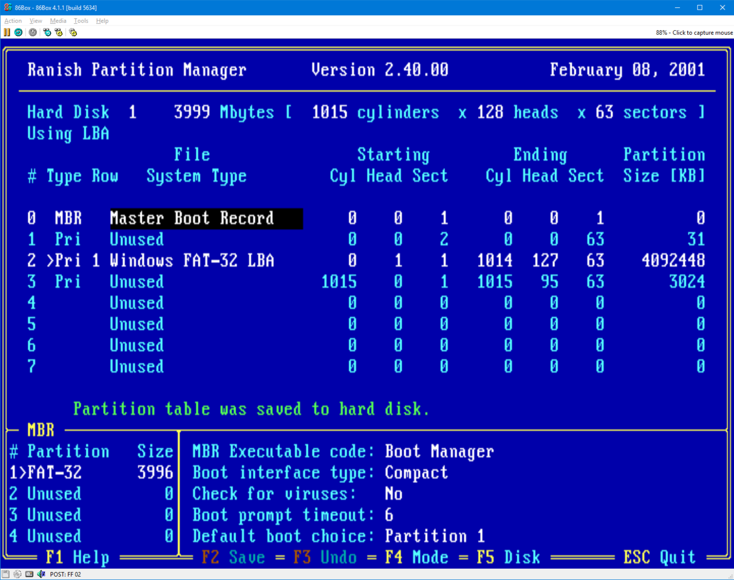This screenshot has height=580, width=734.
Task: Click ending head value 95
Action: 550,281
